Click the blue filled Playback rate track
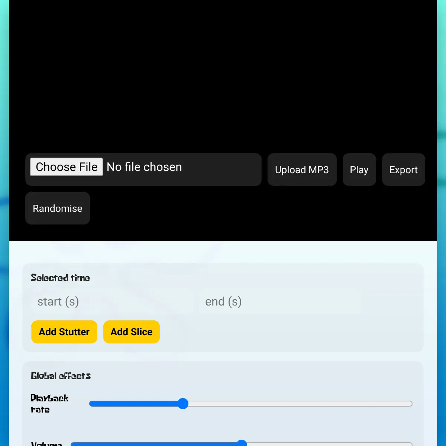The height and width of the screenshot is (446, 446). (134, 404)
